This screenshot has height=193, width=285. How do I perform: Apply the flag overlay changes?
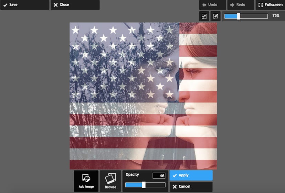coord(191,175)
